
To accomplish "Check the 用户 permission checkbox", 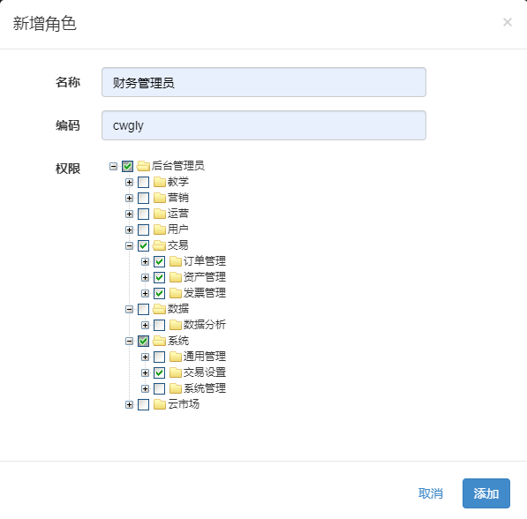I will (x=144, y=229).
